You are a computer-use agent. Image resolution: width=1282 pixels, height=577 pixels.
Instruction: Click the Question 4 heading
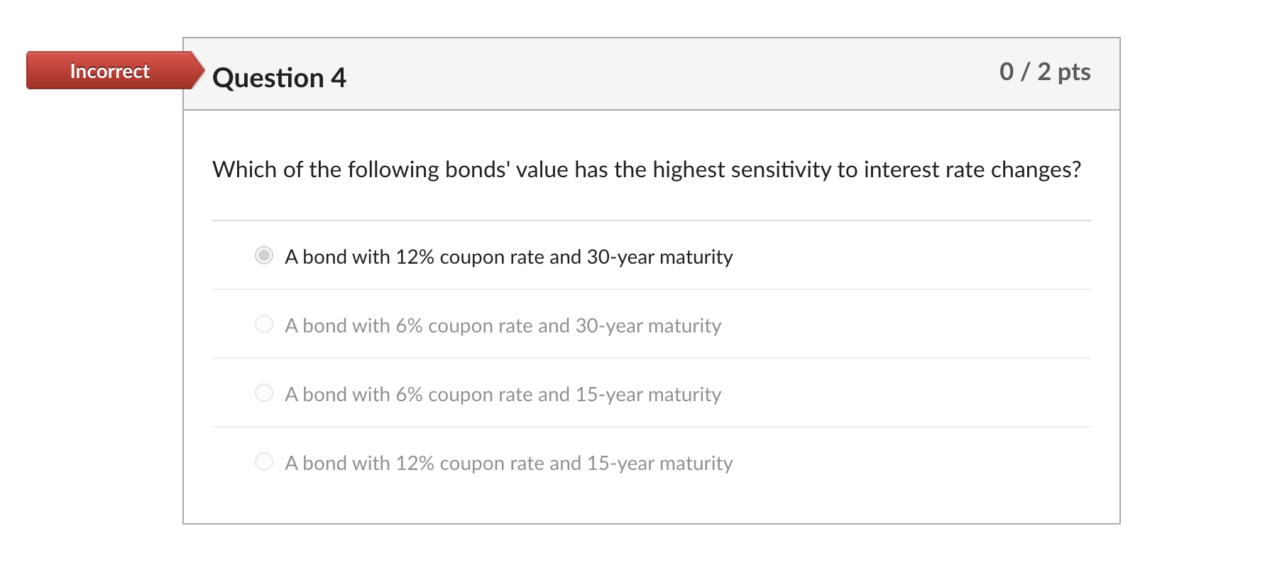click(279, 78)
